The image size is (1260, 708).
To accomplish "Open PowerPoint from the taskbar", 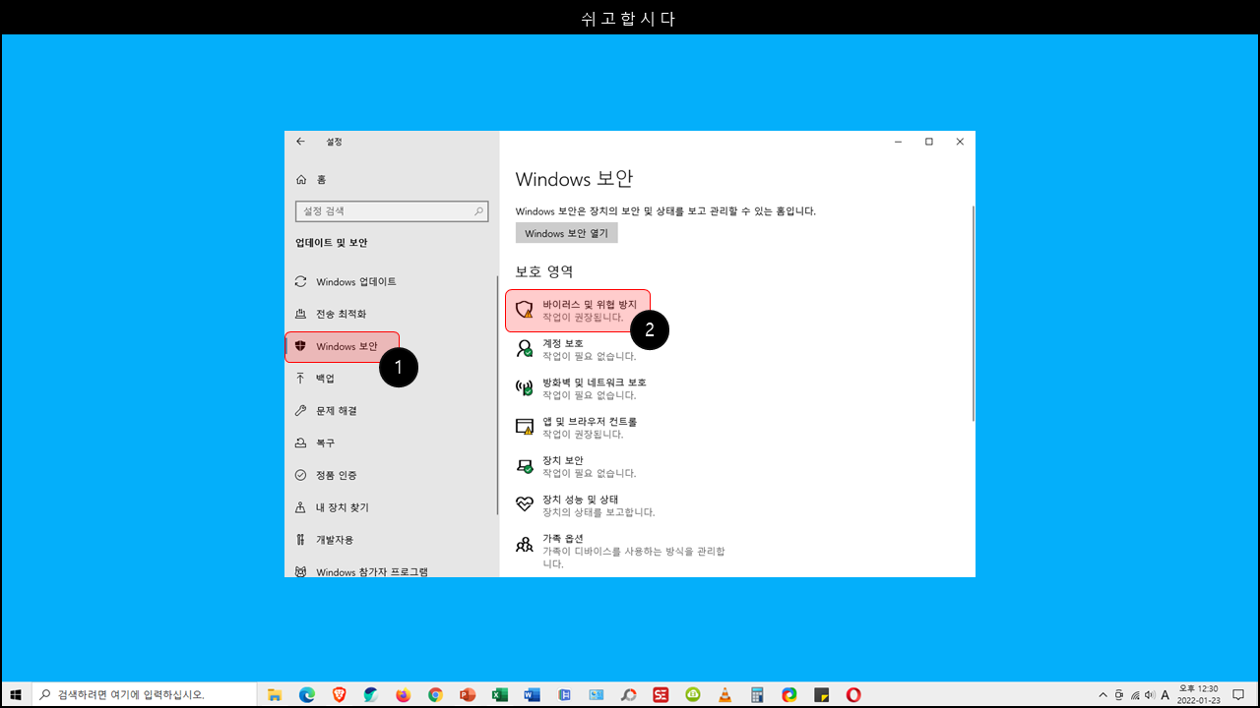I will (468, 694).
